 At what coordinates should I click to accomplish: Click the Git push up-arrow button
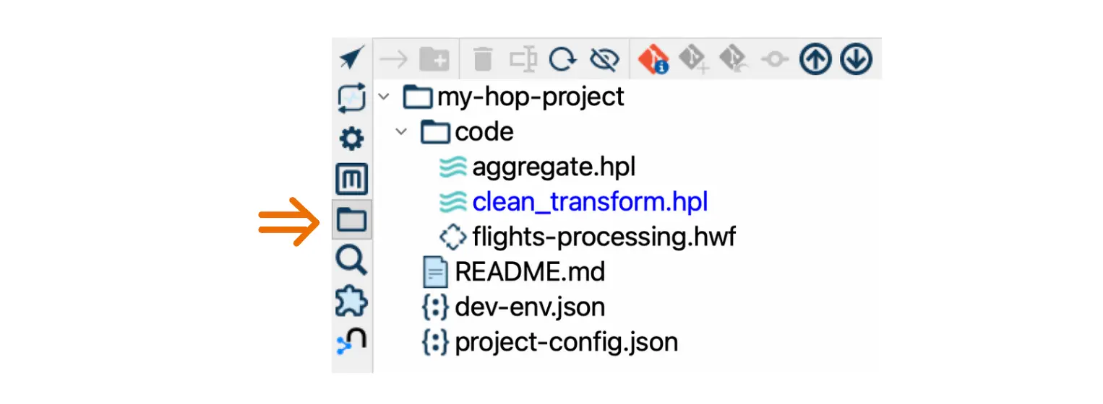(x=815, y=59)
